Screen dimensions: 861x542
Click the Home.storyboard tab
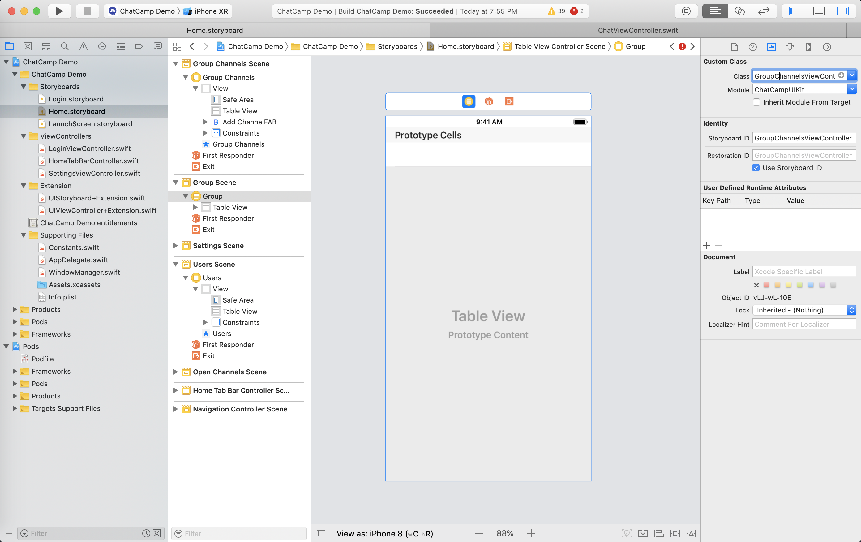coord(215,30)
